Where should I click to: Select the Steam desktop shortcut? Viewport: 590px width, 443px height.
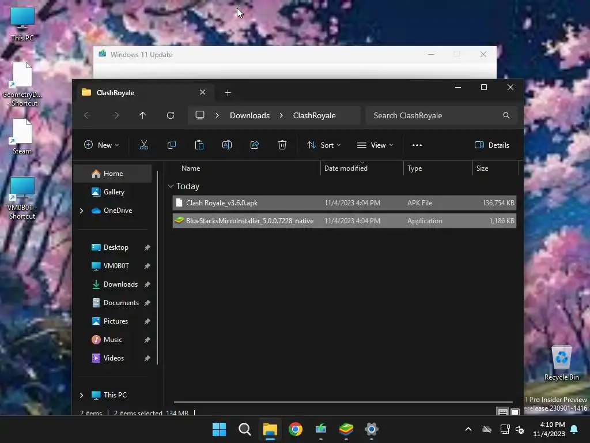click(22, 137)
